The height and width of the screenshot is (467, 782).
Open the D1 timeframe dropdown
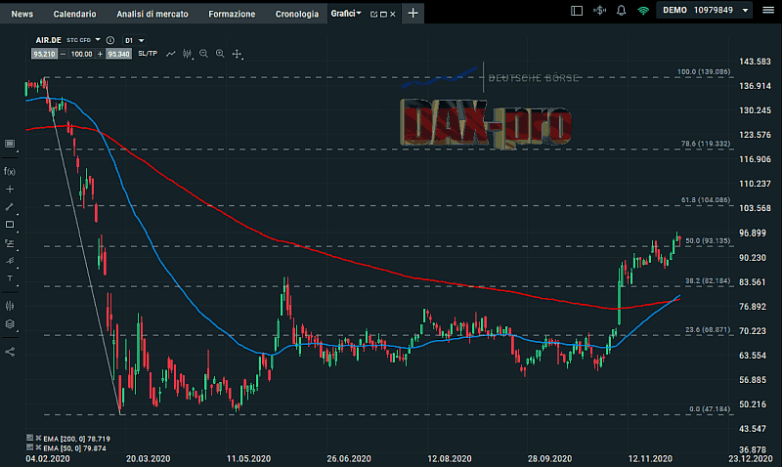coord(135,40)
